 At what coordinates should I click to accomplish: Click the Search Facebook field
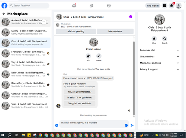pyautogui.click(x=29, y=6)
